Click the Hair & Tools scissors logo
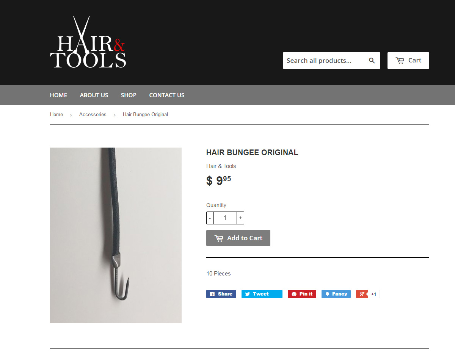 point(88,42)
